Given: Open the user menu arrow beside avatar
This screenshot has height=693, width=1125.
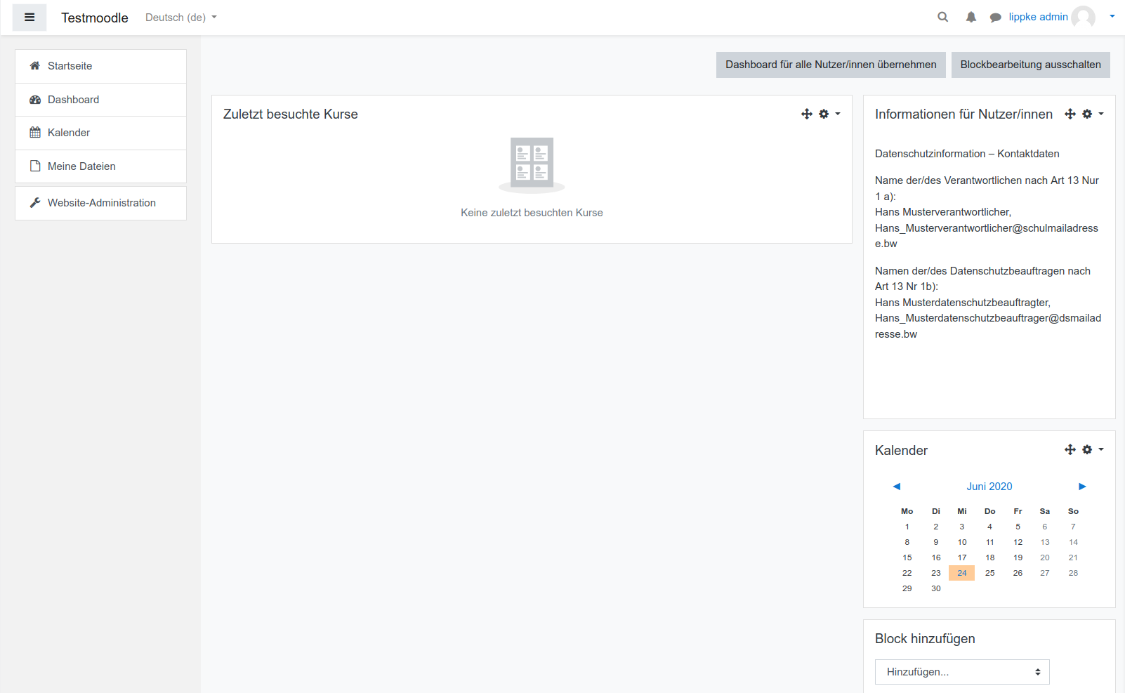Looking at the screenshot, I should pos(1112,17).
